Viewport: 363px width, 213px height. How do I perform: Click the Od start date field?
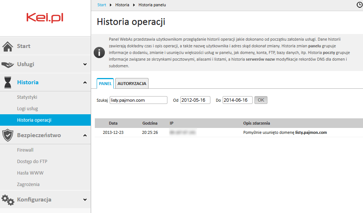pyautogui.click(x=195, y=100)
